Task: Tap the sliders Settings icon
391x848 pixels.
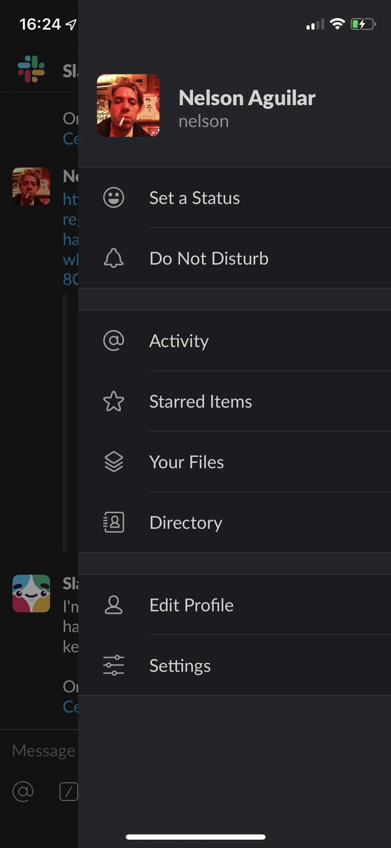Action: (114, 665)
